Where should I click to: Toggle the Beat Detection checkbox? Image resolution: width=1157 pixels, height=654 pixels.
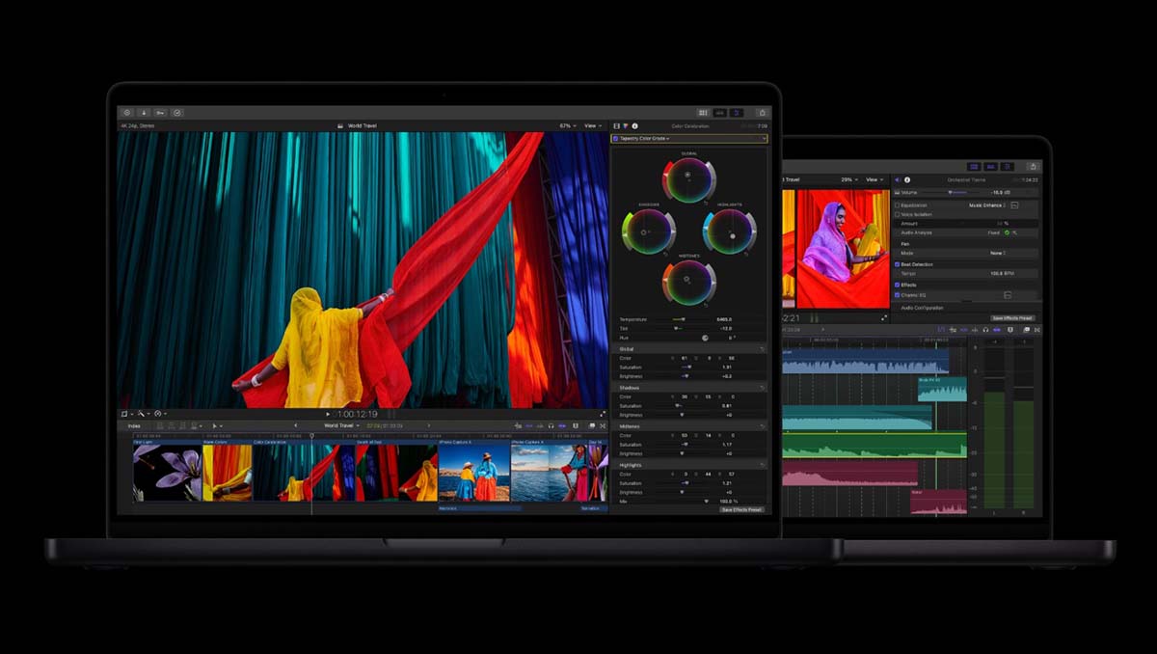coord(897,264)
